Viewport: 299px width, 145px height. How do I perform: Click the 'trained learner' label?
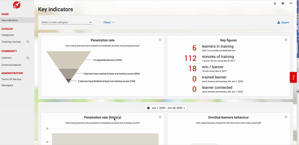[214, 77]
